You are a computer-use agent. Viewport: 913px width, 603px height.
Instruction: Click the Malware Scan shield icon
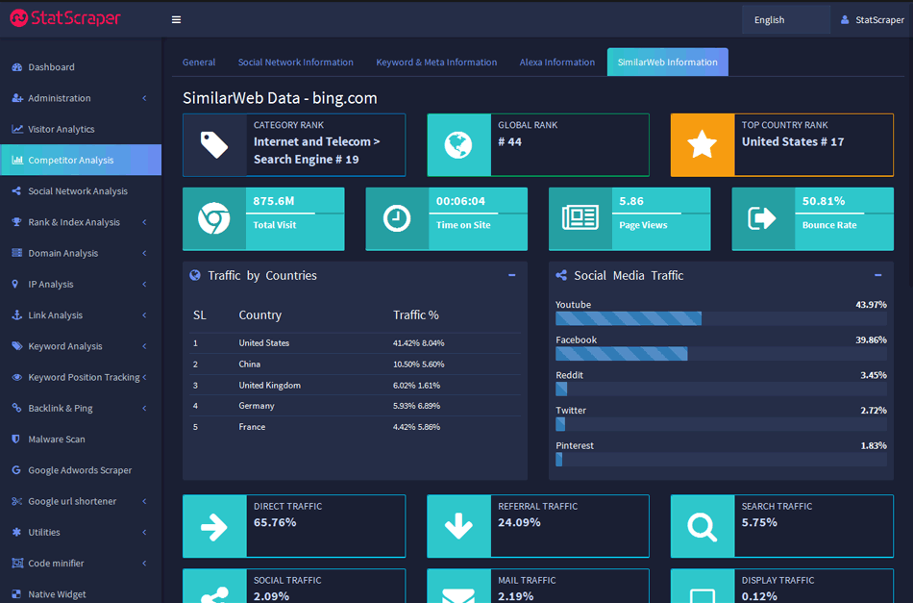tap(15, 439)
